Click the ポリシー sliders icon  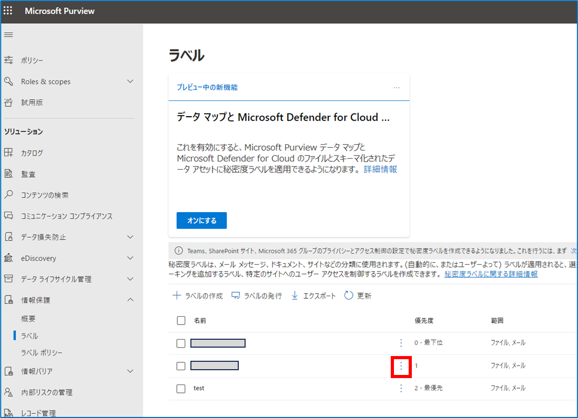tap(8, 60)
